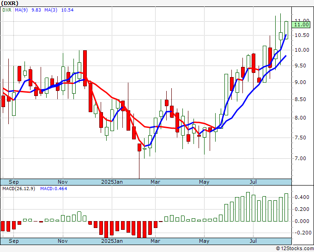Image resolution: width=314 pixels, height=252 pixels.
Task: Click 2025Jan on the price chart date axis
Action: click(x=112, y=182)
